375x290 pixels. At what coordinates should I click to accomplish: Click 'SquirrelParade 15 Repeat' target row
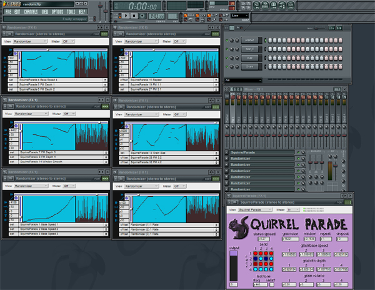click(x=174, y=80)
